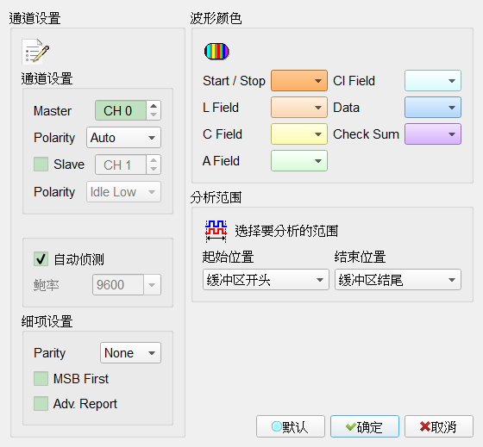483x447 pixels.
Task: Pick Start / Stop waveform color
Action: 298,81
